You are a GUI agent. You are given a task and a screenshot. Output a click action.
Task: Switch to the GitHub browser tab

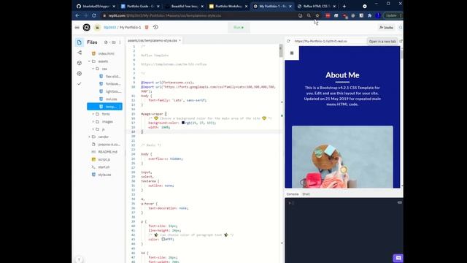pos(96,7)
